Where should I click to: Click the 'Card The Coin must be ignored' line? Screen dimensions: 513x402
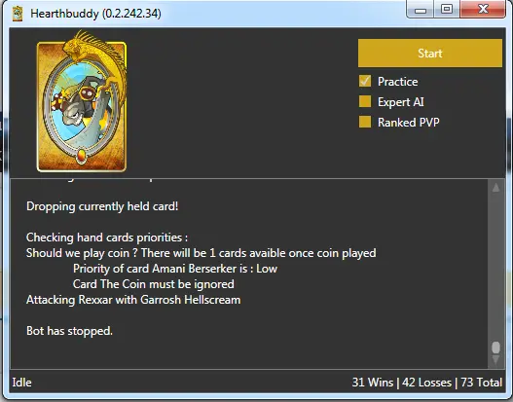pyautogui.click(x=154, y=284)
